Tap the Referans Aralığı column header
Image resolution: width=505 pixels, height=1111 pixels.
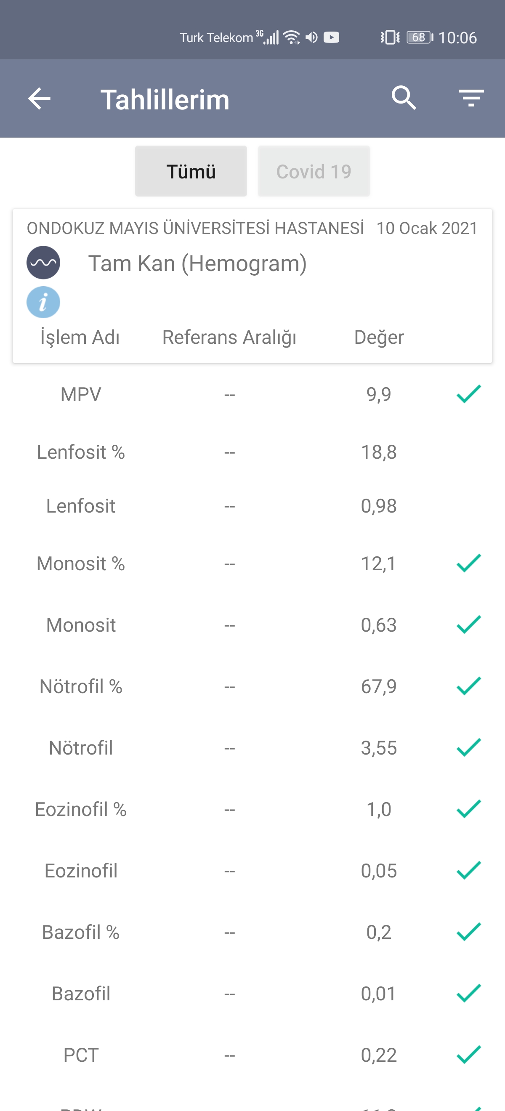point(229,337)
